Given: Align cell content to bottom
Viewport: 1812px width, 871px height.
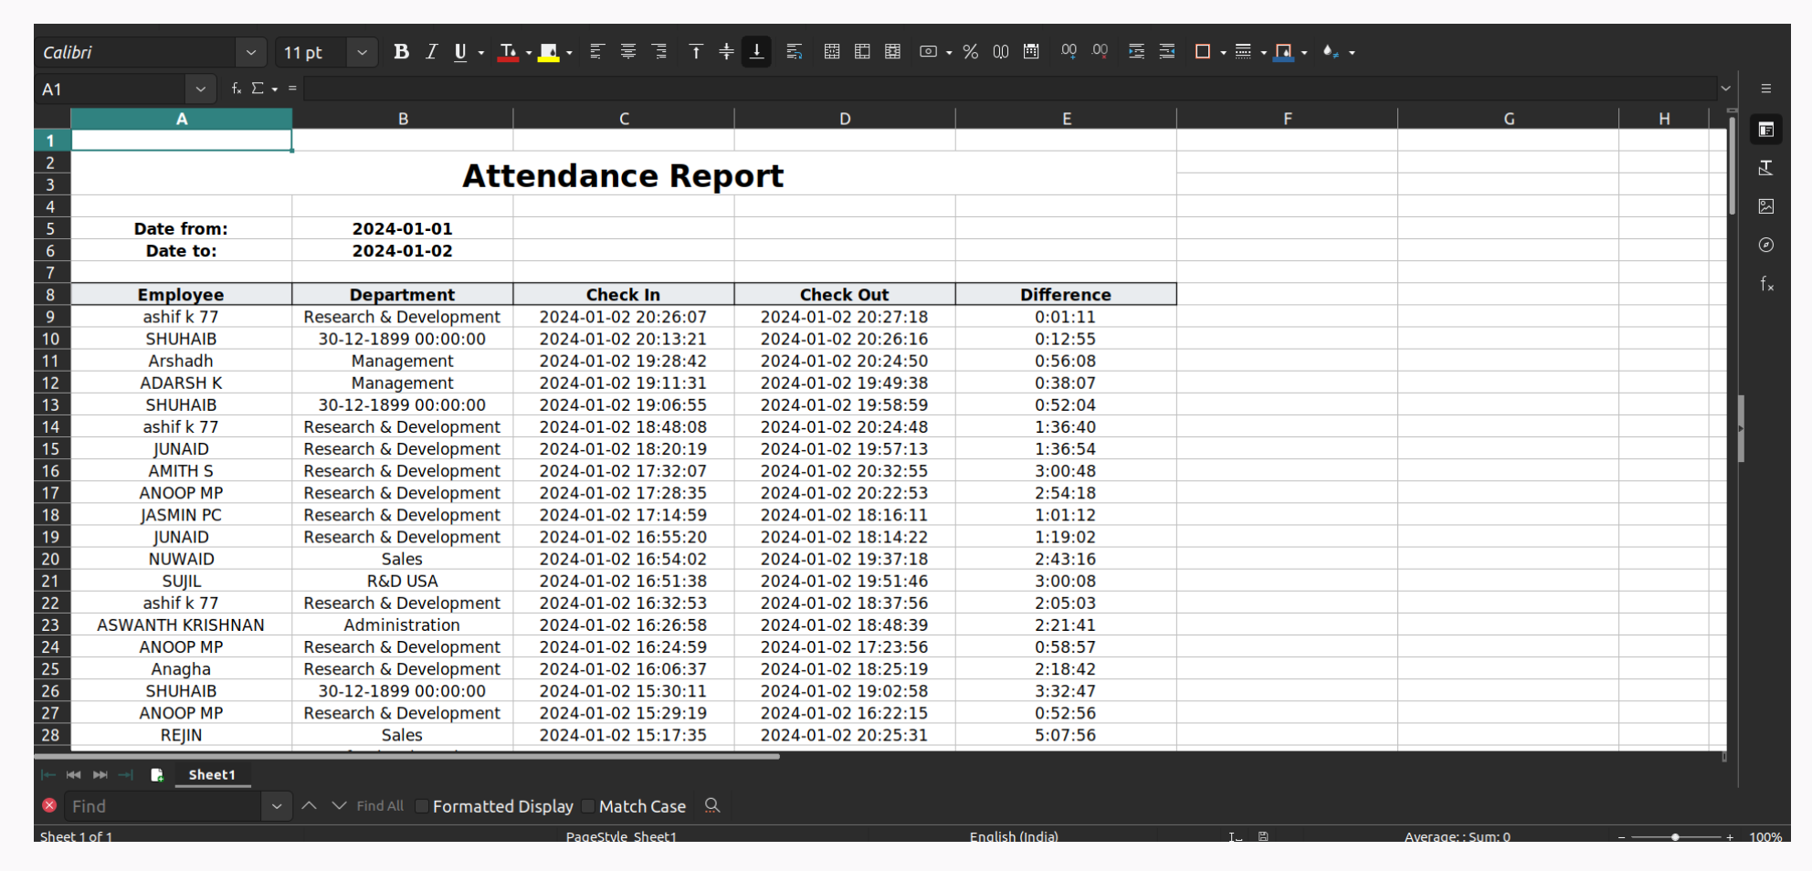Looking at the screenshot, I should (x=757, y=52).
